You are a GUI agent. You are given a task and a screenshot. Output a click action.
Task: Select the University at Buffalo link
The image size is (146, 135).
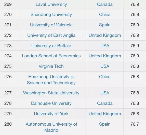coord(51,46)
